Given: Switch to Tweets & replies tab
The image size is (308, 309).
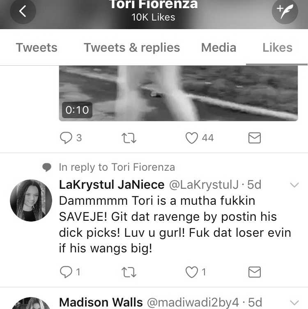Looking at the screenshot, I should [x=132, y=48].
